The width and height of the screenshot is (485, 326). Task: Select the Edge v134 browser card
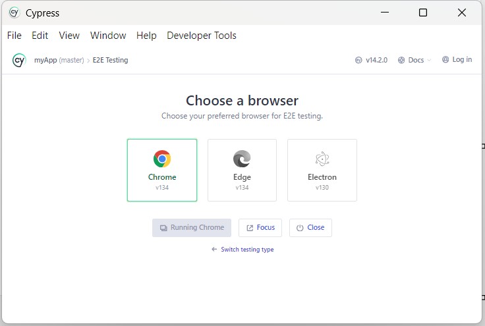click(242, 170)
